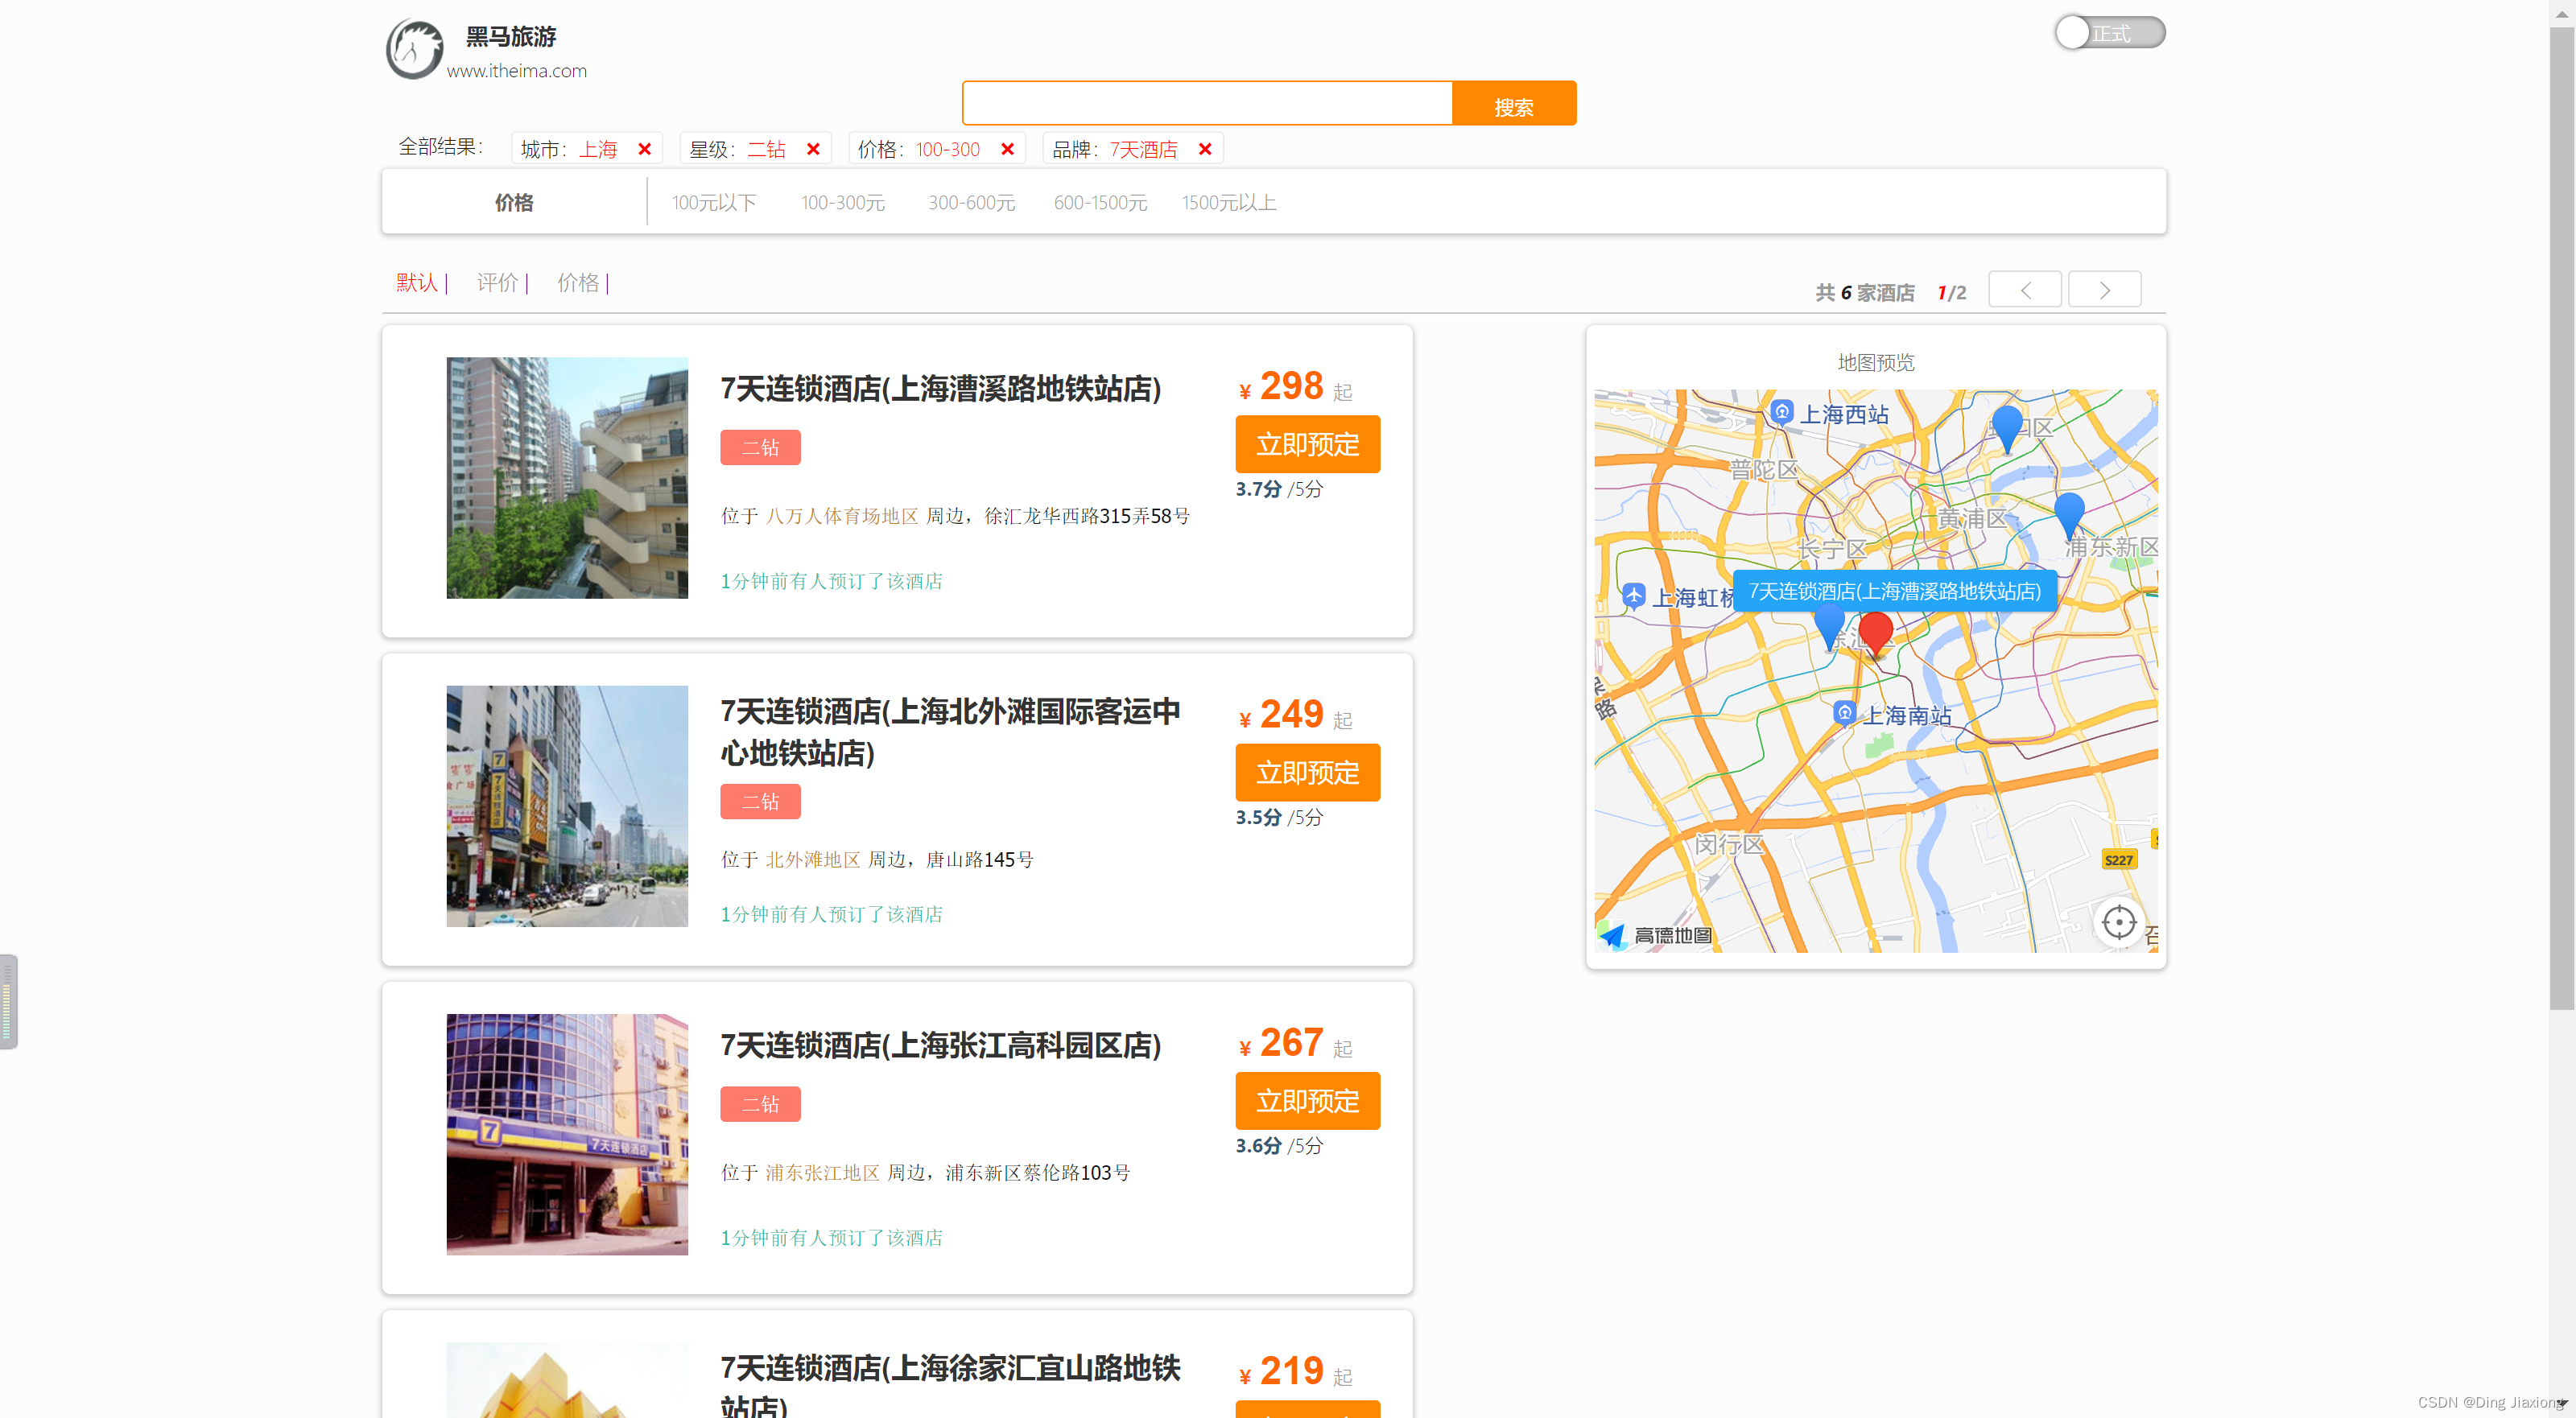
Task: Click the 高德地图 logo on map
Action: 1656,935
